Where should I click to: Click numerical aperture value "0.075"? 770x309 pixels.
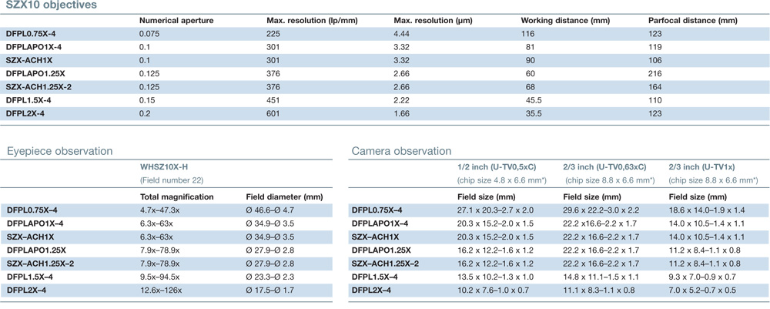click(x=150, y=34)
